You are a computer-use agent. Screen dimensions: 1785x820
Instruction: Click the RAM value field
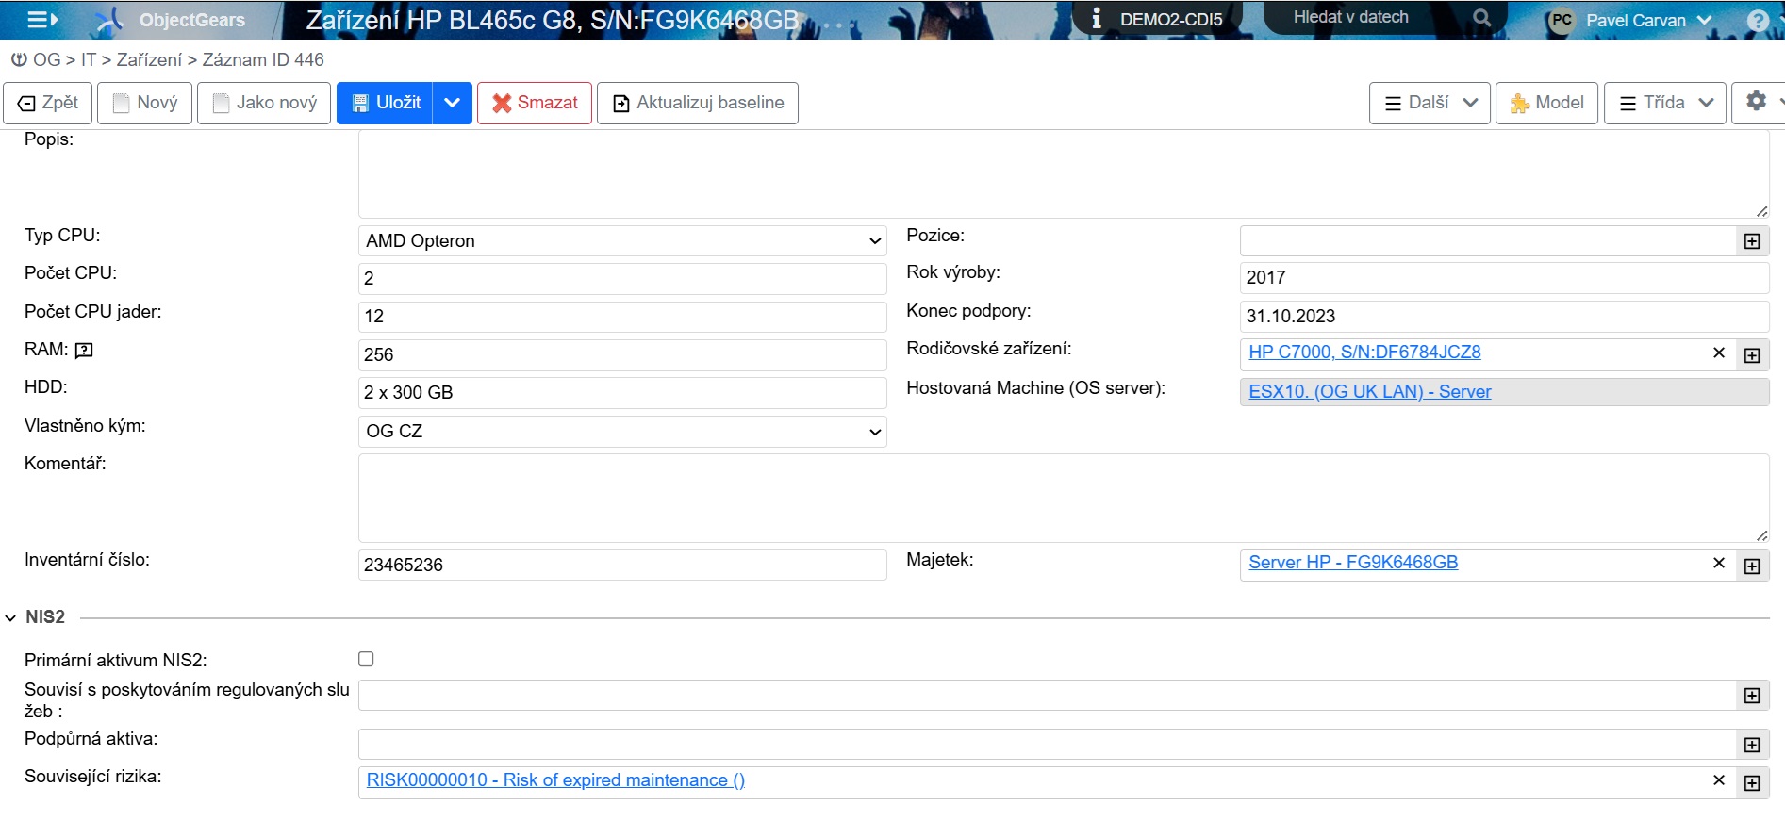[x=622, y=355]
